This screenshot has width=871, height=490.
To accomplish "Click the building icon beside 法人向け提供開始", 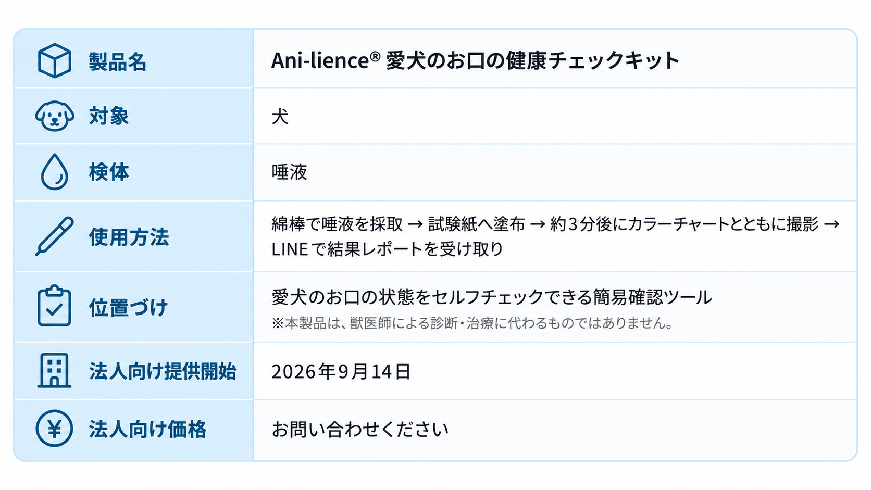I will pos(54,370).
